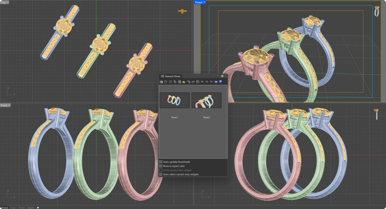The height and width of the screenshot is (209, 386).
Task: Expand the Front viewport title menu
Action: pos(9,105)
